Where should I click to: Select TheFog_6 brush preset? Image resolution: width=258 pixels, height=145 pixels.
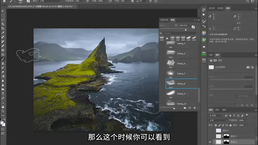coord(182,64)
